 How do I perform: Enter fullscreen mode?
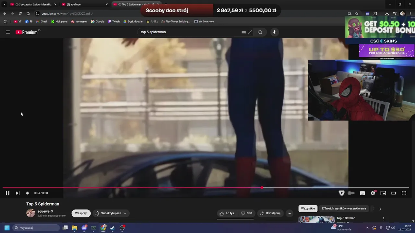coord(404,193)
